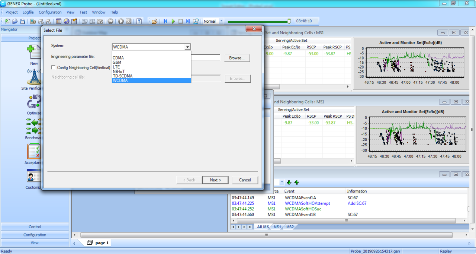Click the replay search magnifier icon

click(196, 21)
